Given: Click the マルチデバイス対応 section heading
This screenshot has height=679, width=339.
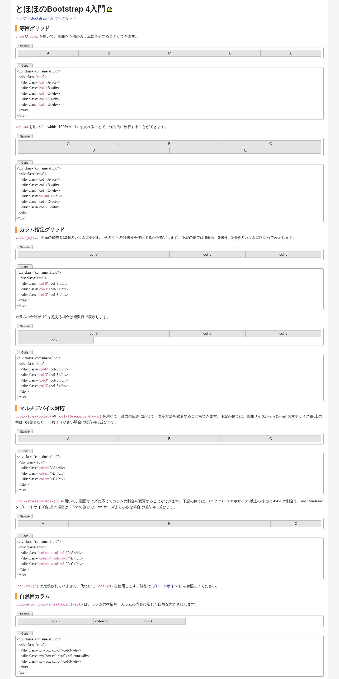Looking at the screenshot, I should click(42, 408).
